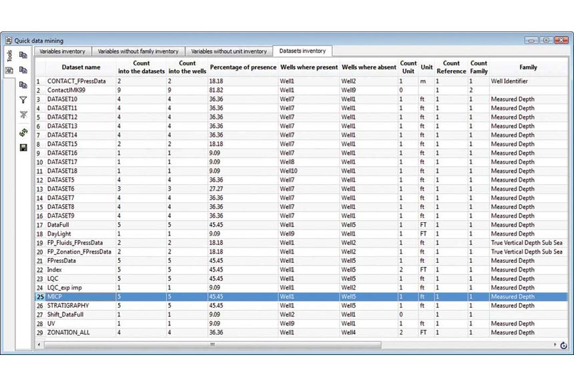
Task: Click the Wells where present column header
Action: coord(309,67)
